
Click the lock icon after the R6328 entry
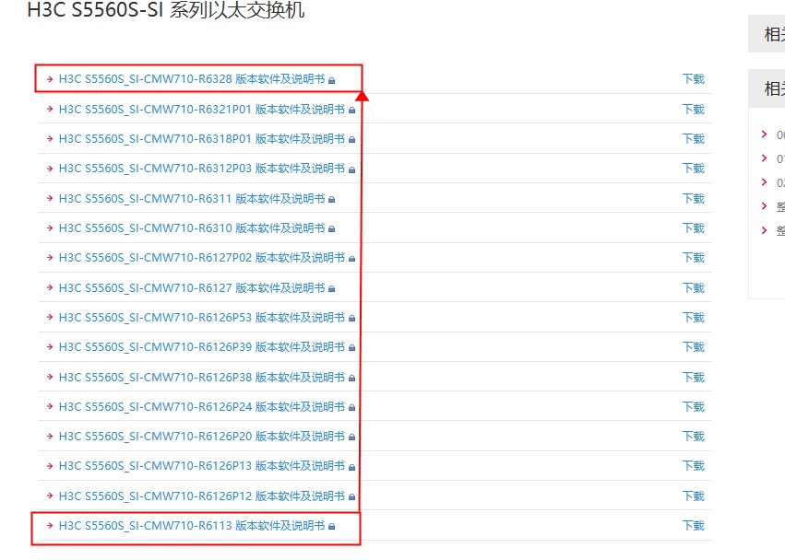click(x=331, y=80)
